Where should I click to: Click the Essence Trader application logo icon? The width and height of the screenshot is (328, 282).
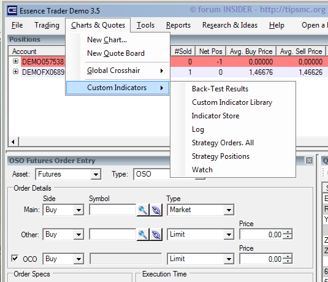point(12,10)
